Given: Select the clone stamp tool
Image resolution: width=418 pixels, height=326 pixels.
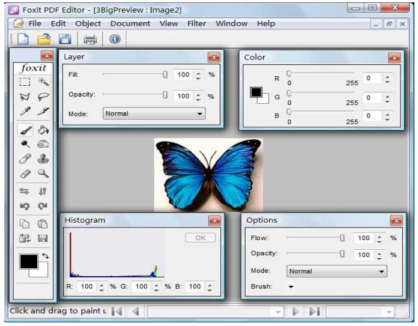Looking at the screenshot, I should click(43, 159).
